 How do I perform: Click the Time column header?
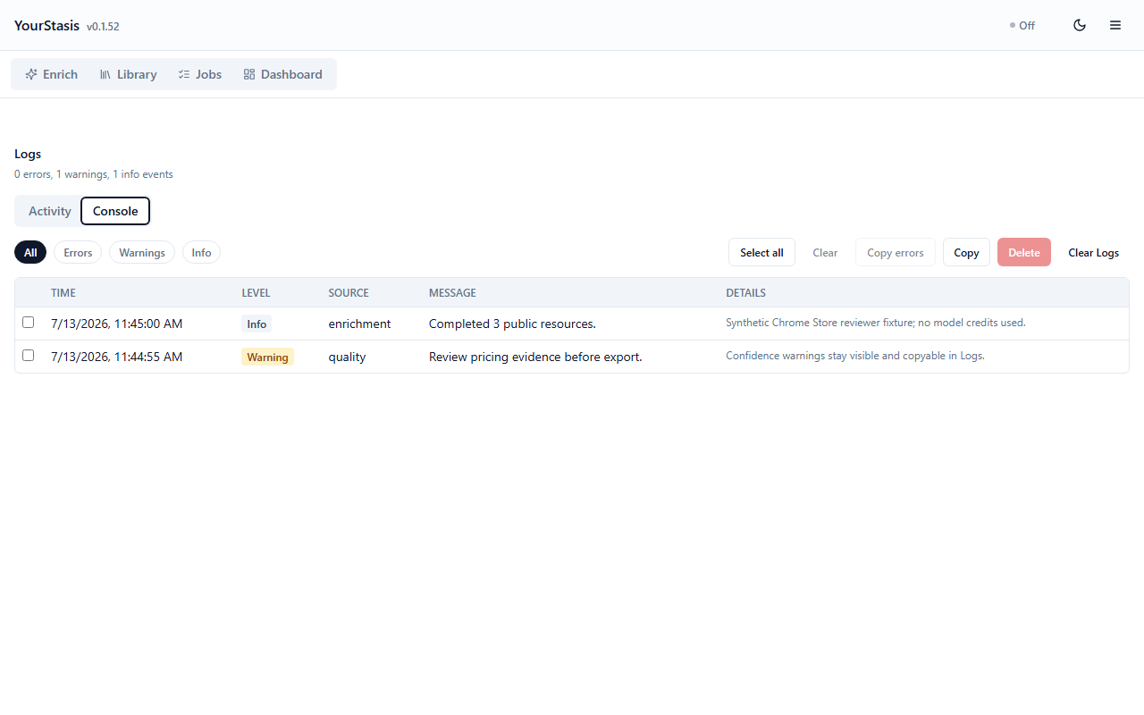point(63,292)
